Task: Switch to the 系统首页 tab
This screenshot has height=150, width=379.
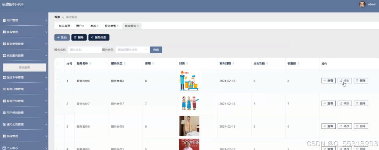Action: point(64,26)
